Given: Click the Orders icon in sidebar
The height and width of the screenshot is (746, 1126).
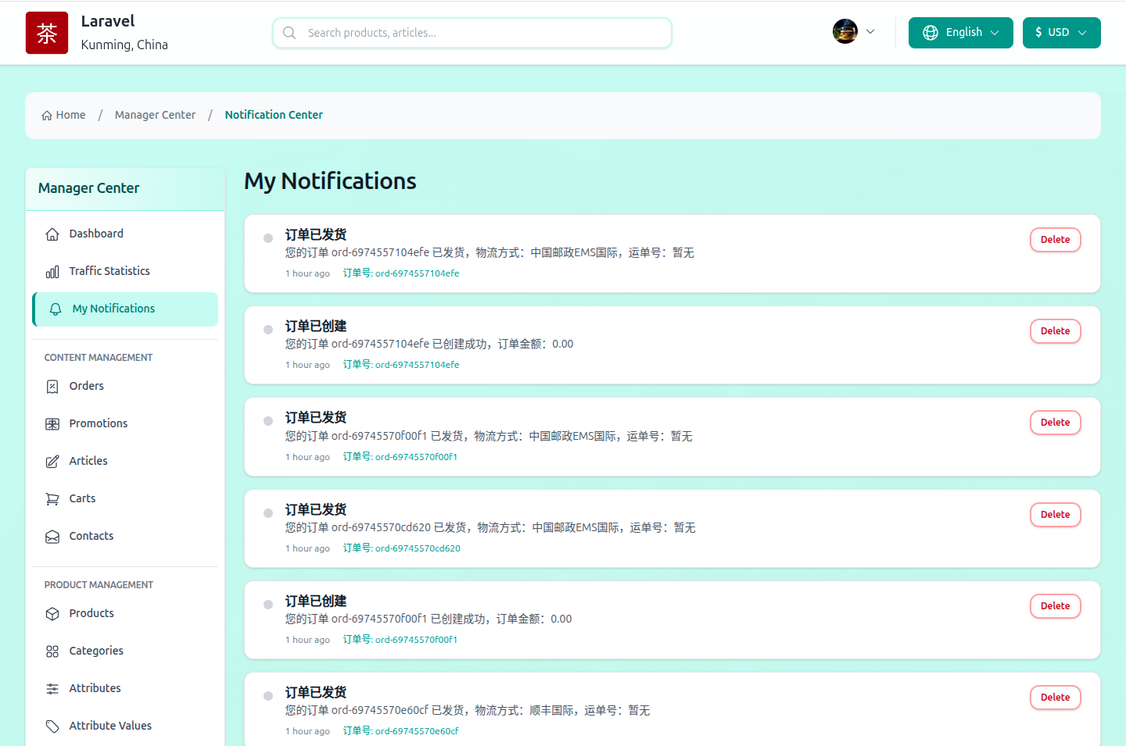Looking at the screenshot, I should (52, 387).
